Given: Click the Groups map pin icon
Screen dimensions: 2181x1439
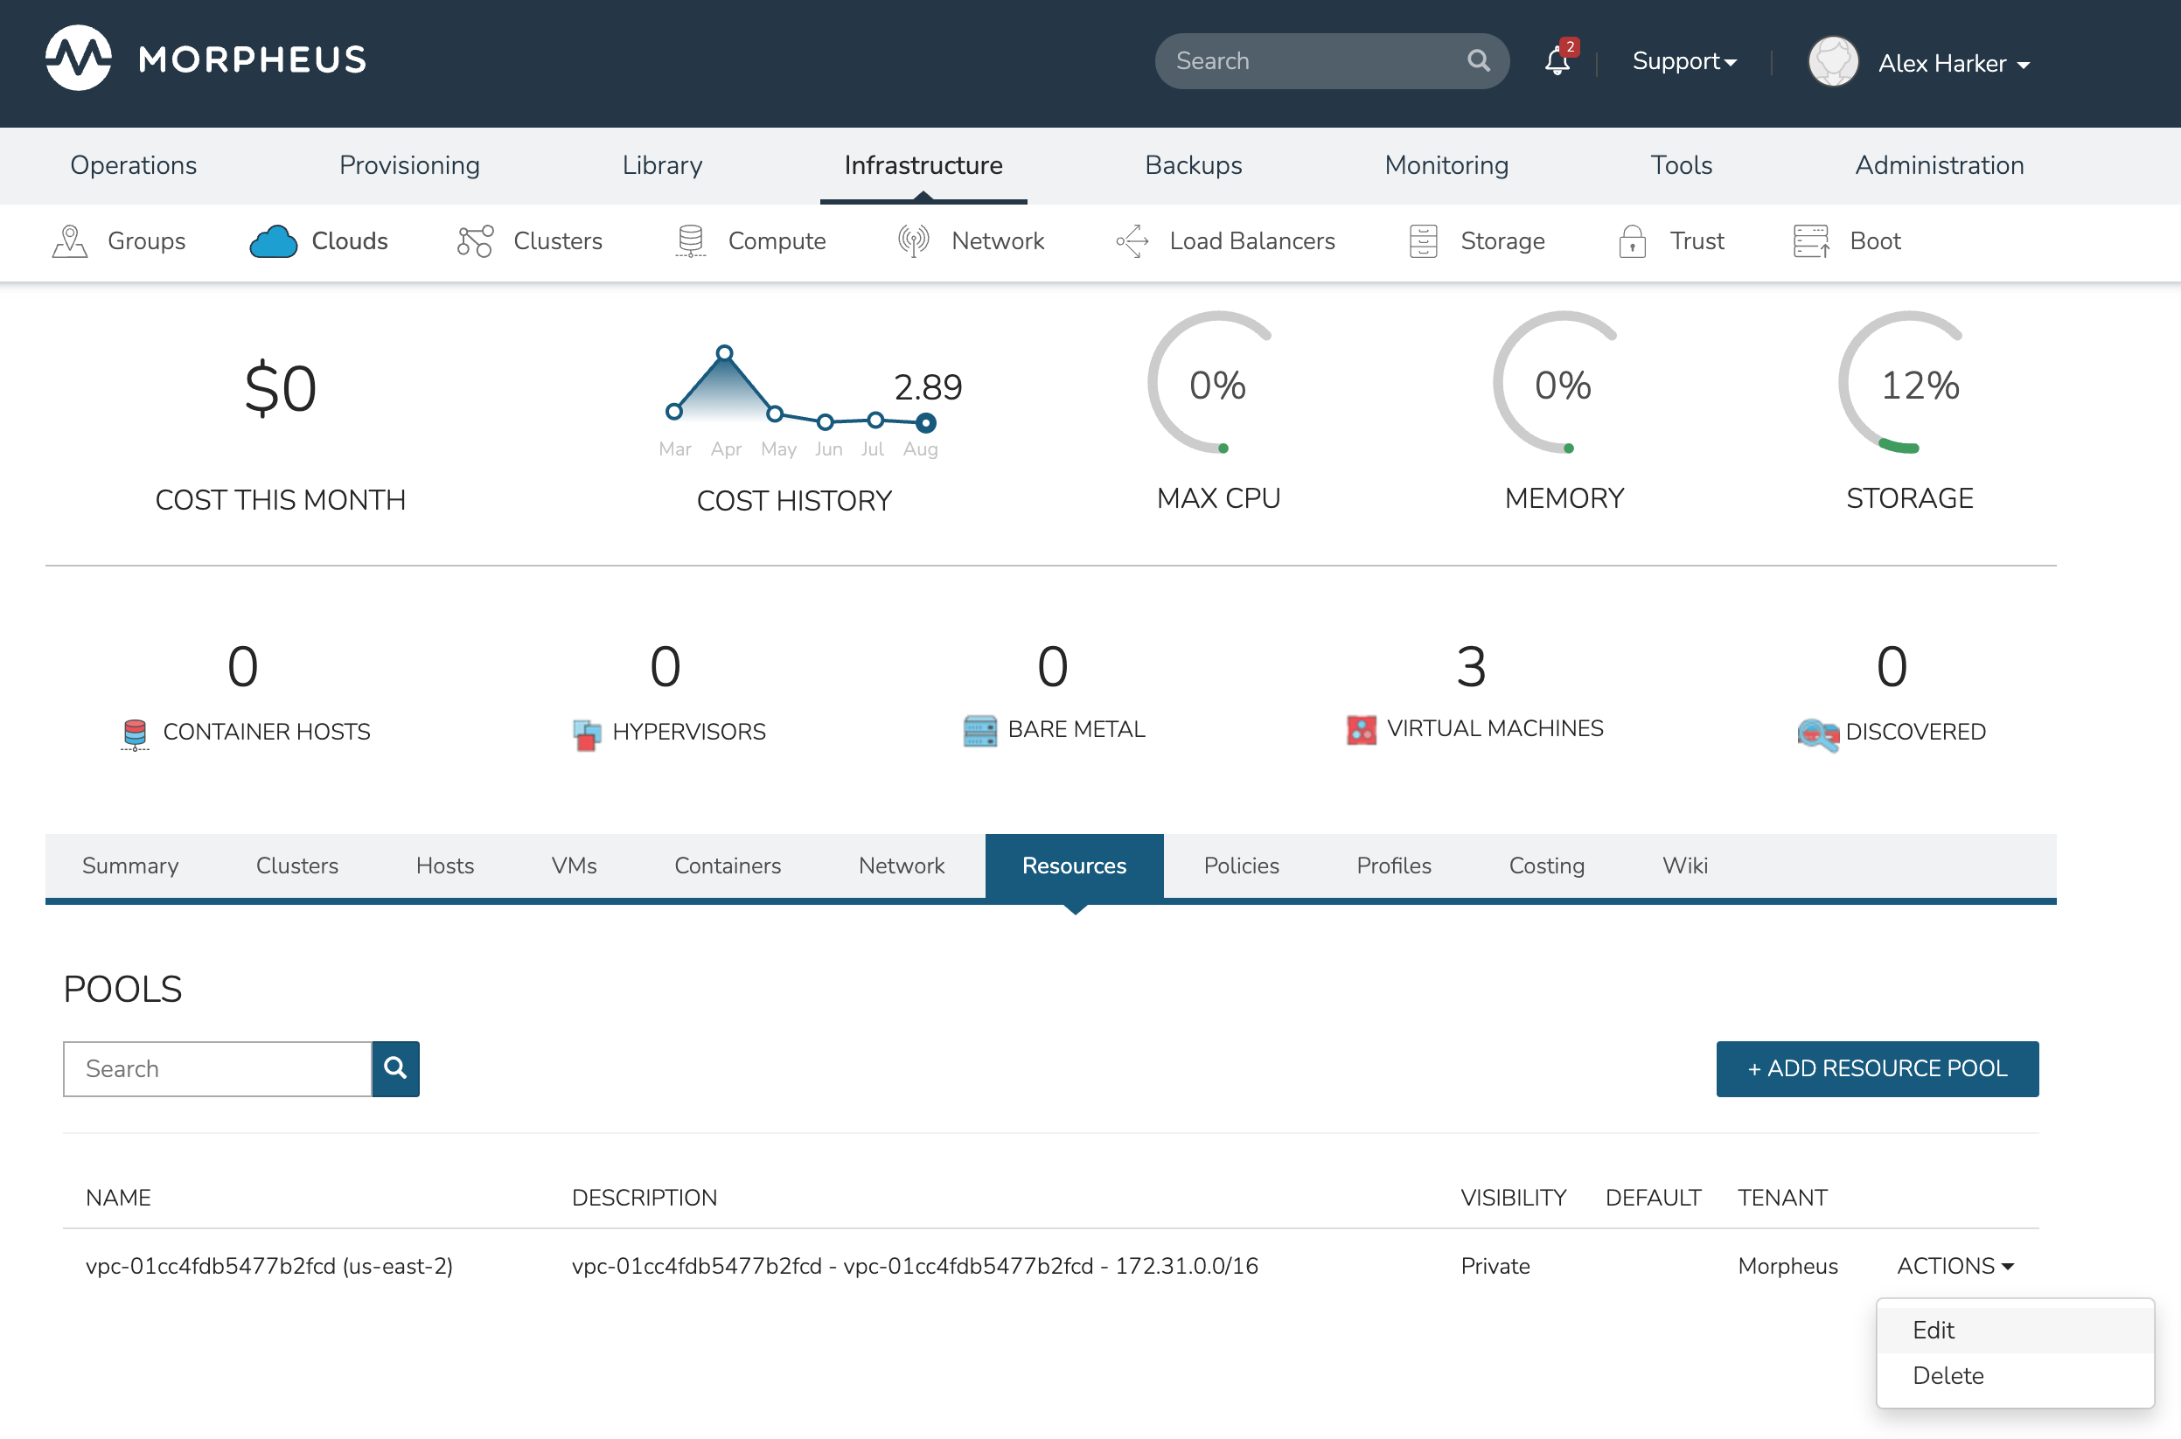Looking at the screenshot, I should [x=70, y=241].
